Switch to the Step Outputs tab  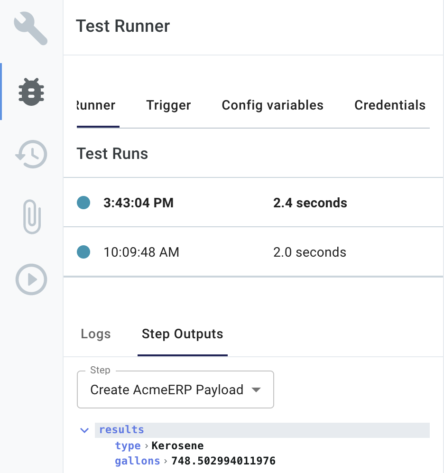pos(182,334)
